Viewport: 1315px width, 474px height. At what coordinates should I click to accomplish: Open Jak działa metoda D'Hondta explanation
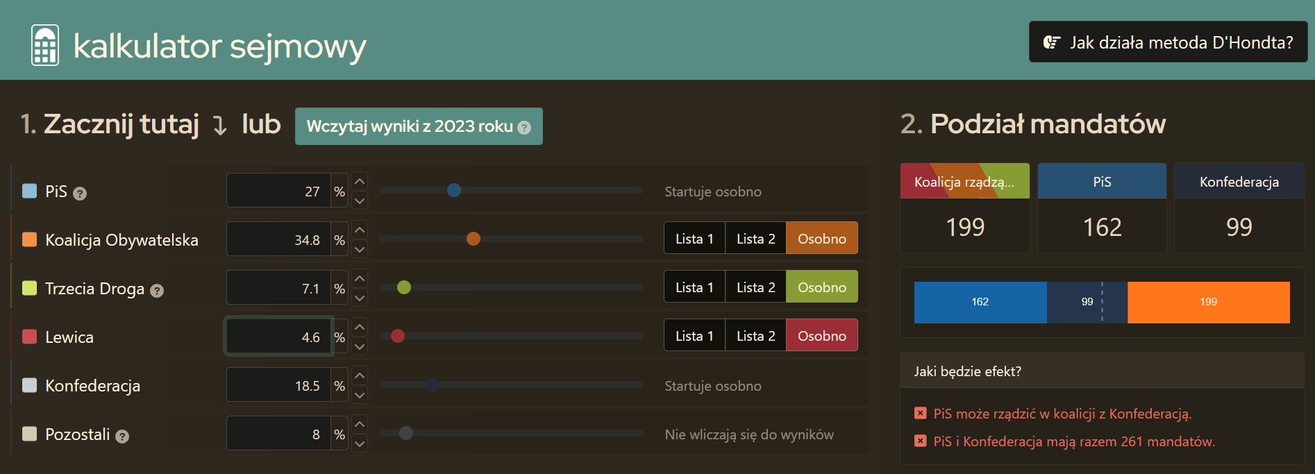[x=1168, y=42]
